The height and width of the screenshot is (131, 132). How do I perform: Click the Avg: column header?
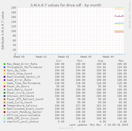click(x=101, y=61)
